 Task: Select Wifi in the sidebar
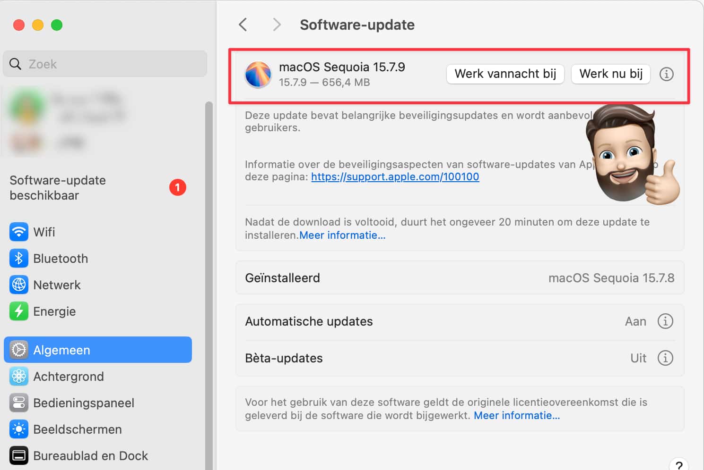pyautogui.click(x=98, y=232)
